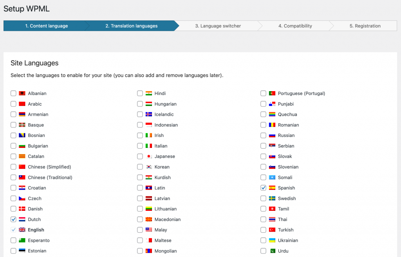Viewport: 401px width, 257px height.
Task: Click the Hindi flag icon
Action: click(148, 93)
